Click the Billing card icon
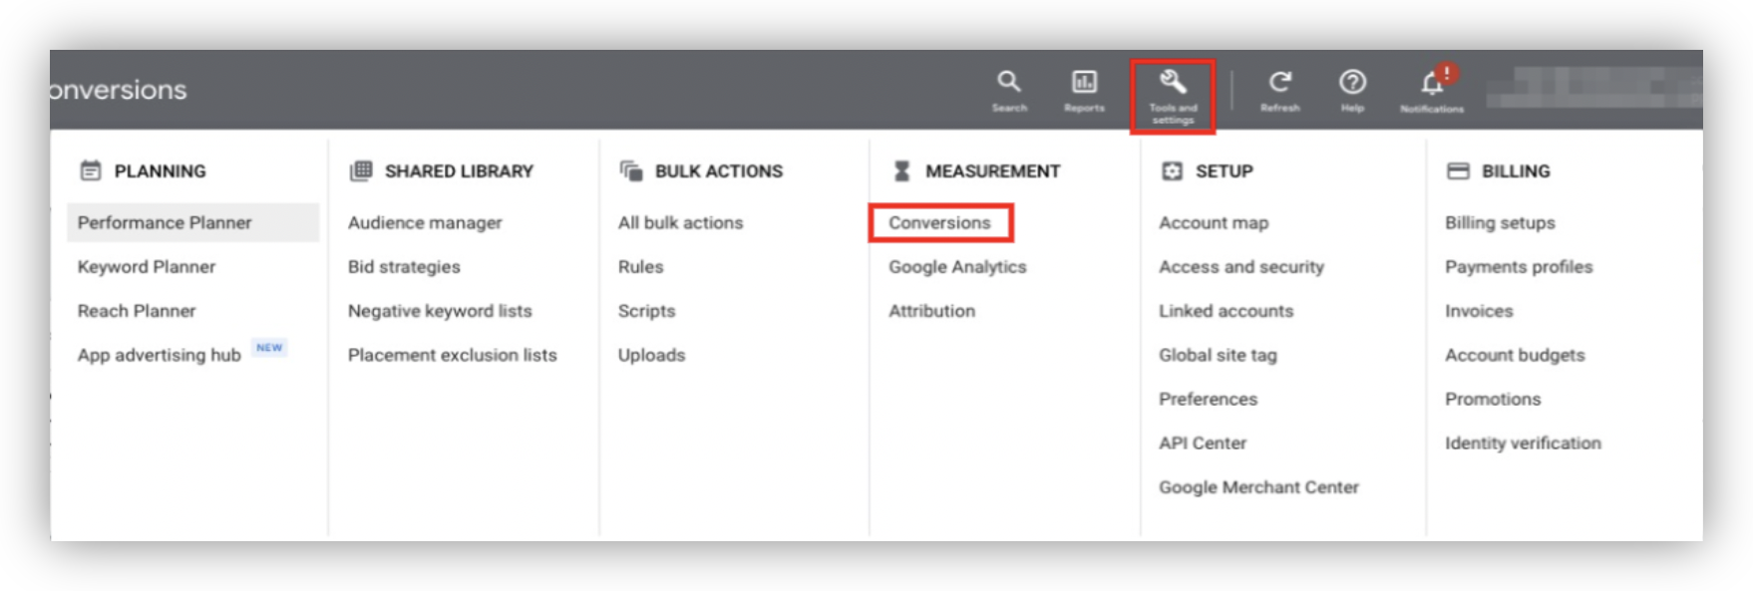The height and width of the screenshot is (591, 1753). pyautogui.click(x=1458, y=170)
